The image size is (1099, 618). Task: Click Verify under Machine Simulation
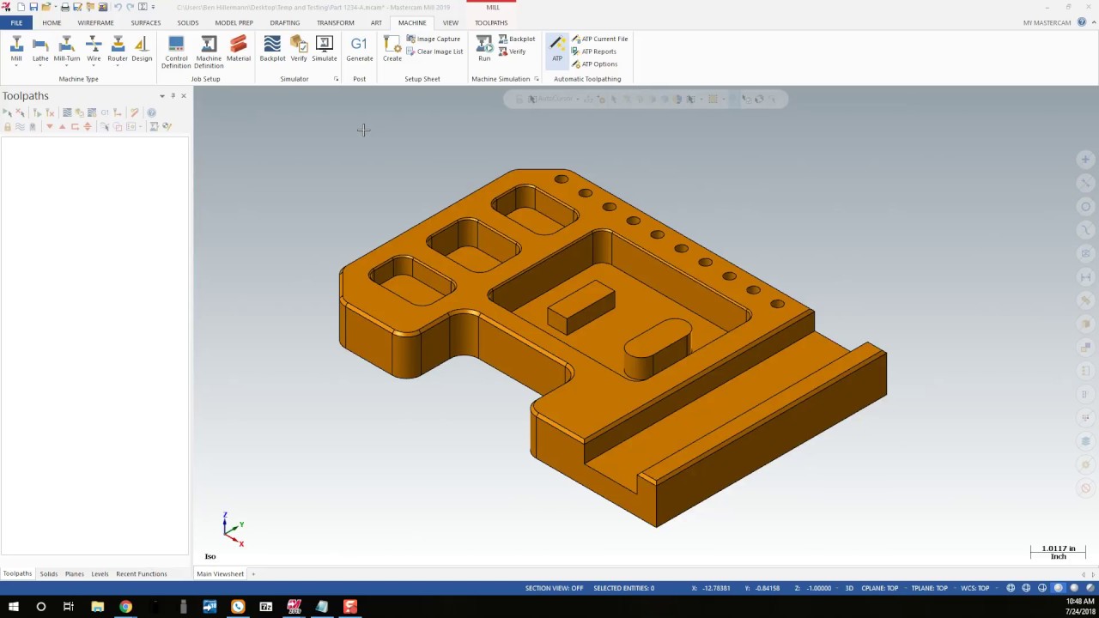512,51
